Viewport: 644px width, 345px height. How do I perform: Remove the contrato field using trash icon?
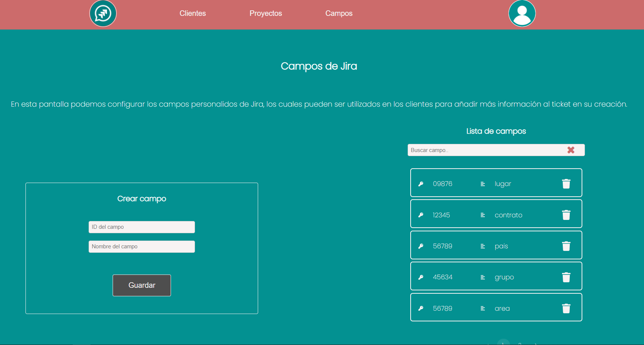[x=566, y=214]
